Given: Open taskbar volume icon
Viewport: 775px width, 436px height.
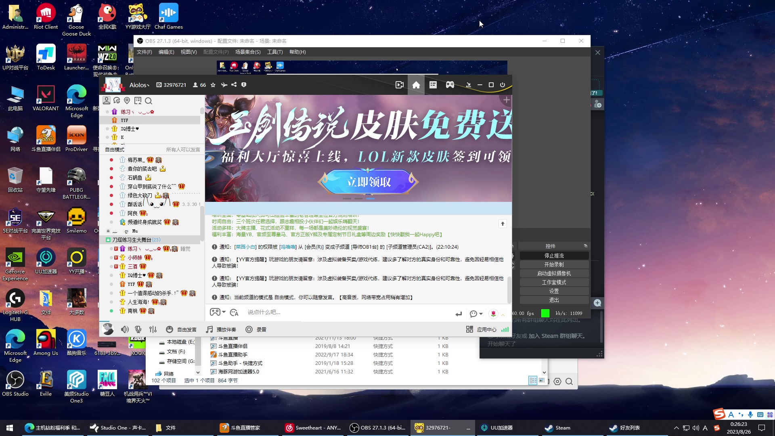Looking at the screenshot, I should point(695,428).
